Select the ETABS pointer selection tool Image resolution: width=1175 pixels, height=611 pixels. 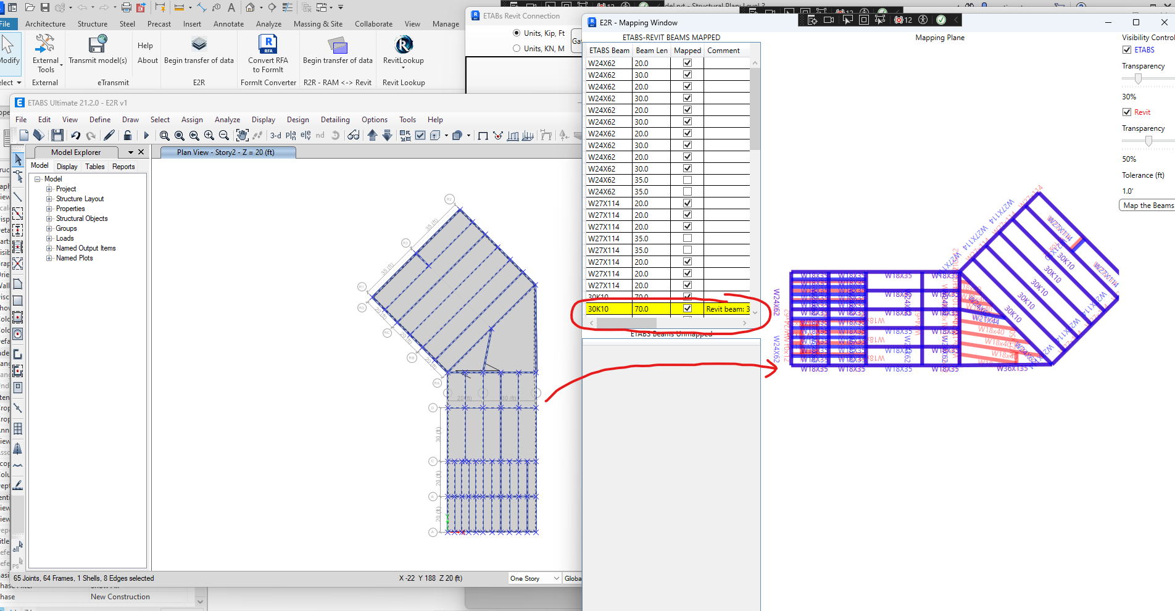(18, 160)
